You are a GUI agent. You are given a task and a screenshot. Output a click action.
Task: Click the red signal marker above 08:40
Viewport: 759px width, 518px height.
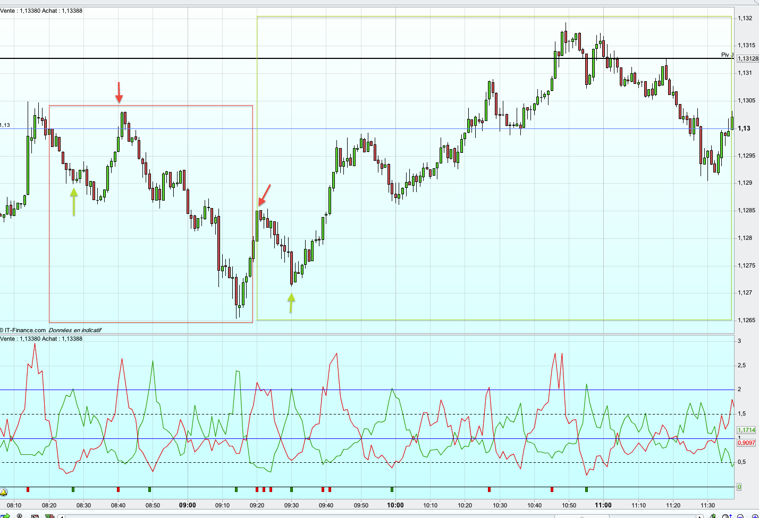click(118, 489)
